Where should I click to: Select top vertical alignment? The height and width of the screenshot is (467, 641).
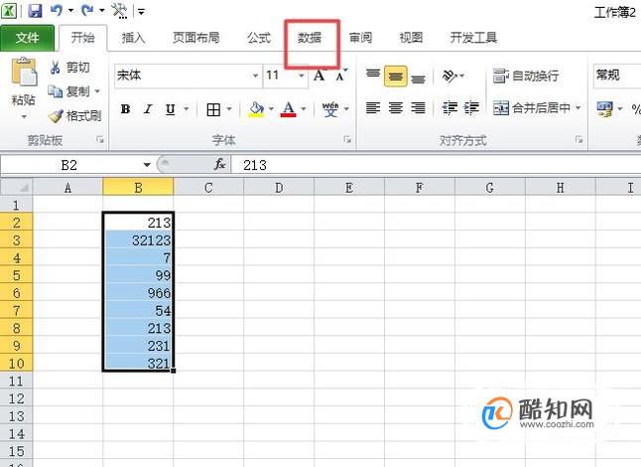pyautogui.click(x=373, y=76)
